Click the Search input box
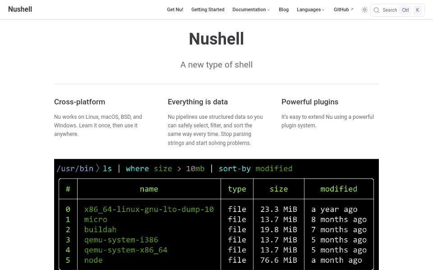The width and height of the screenshot is (433, 270). [x=397, y=10]
